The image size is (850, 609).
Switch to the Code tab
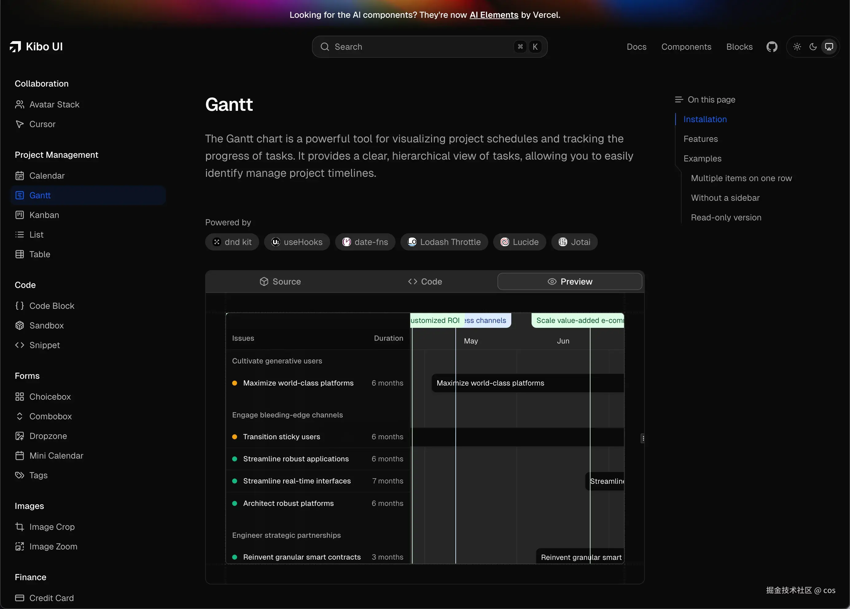tap(425, 282)
